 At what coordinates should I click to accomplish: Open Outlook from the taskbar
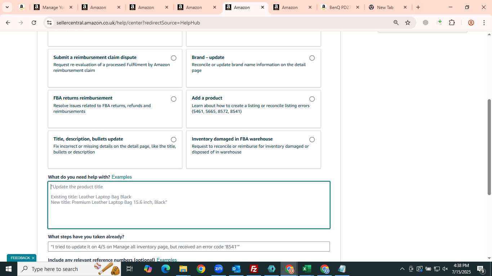(236, 269)
